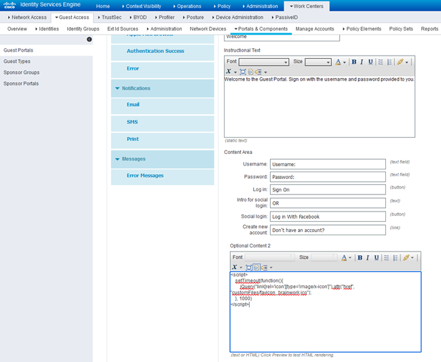
Task: Open link dropdown arrow in Instructional Text toolbar
Action: click(406, 62)
